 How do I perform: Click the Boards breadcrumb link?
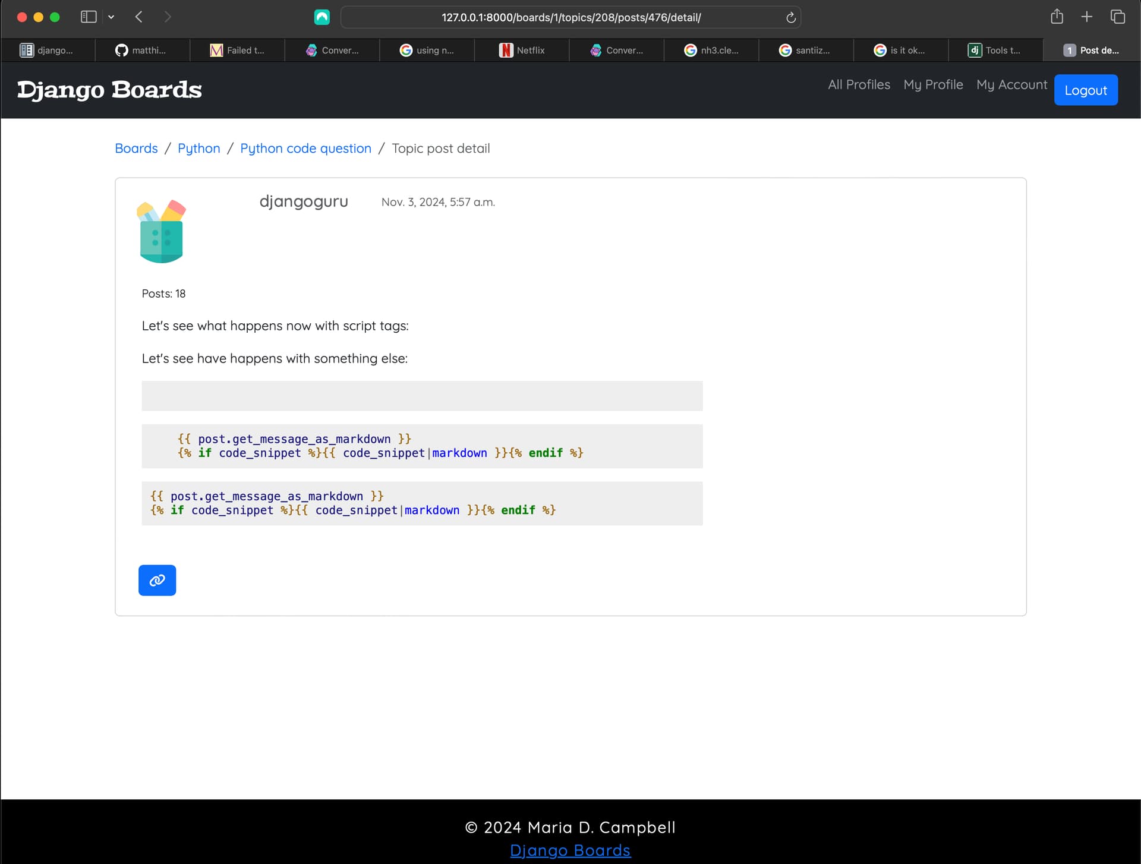click(136, 149)
